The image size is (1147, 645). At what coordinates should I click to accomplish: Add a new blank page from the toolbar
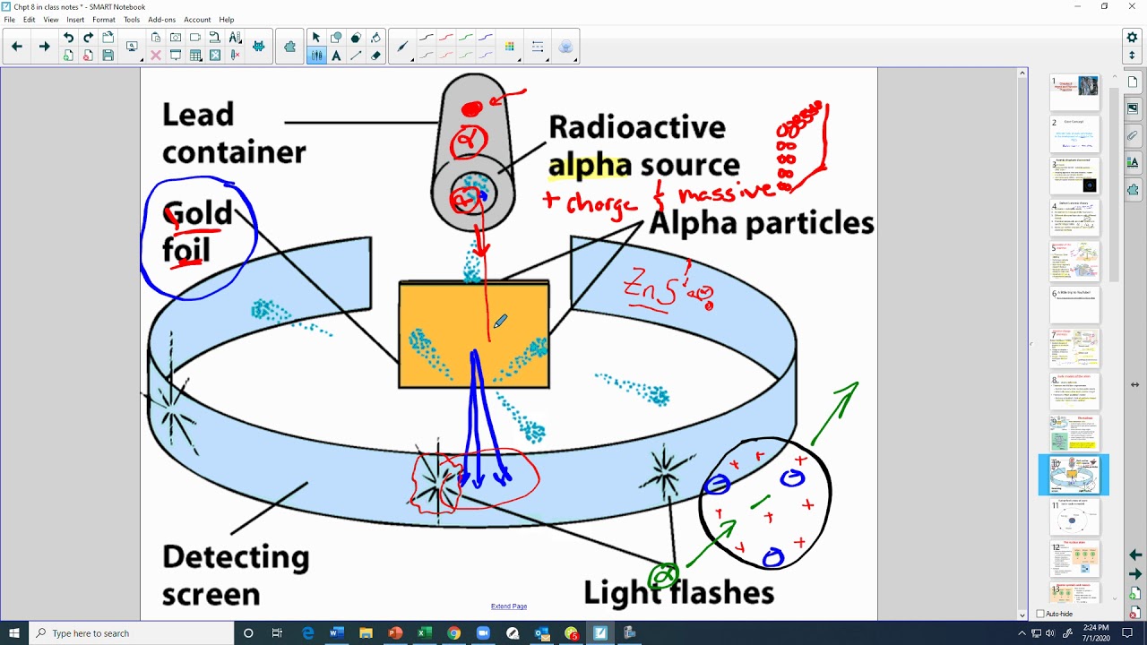pos(68,56)
